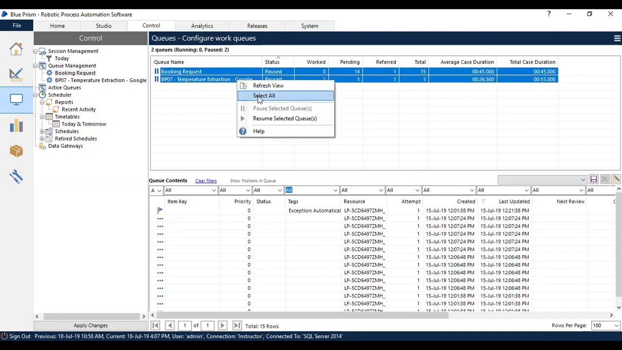The height and width of the screenshot is (350, 622).
Task: Open the Last Updated column filter dropdown
Action: (526, 190)
